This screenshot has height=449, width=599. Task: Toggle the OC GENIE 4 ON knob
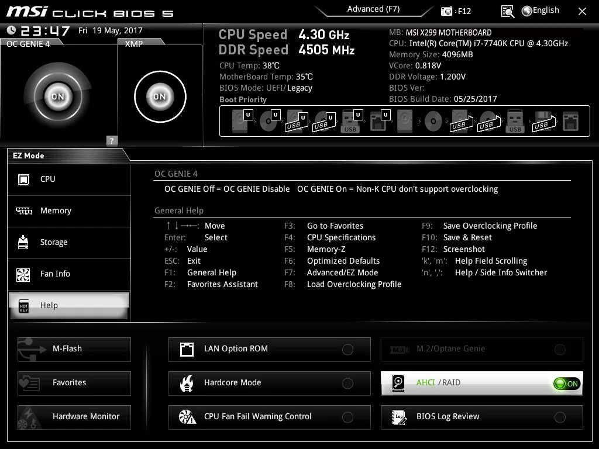pyautogui.click(x=58, y=96)
